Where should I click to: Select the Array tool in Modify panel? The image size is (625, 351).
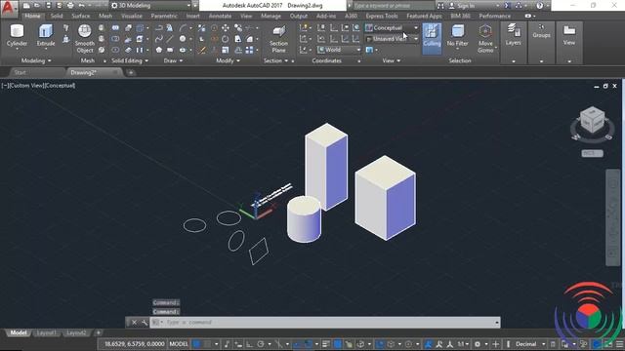coord(250,50)
